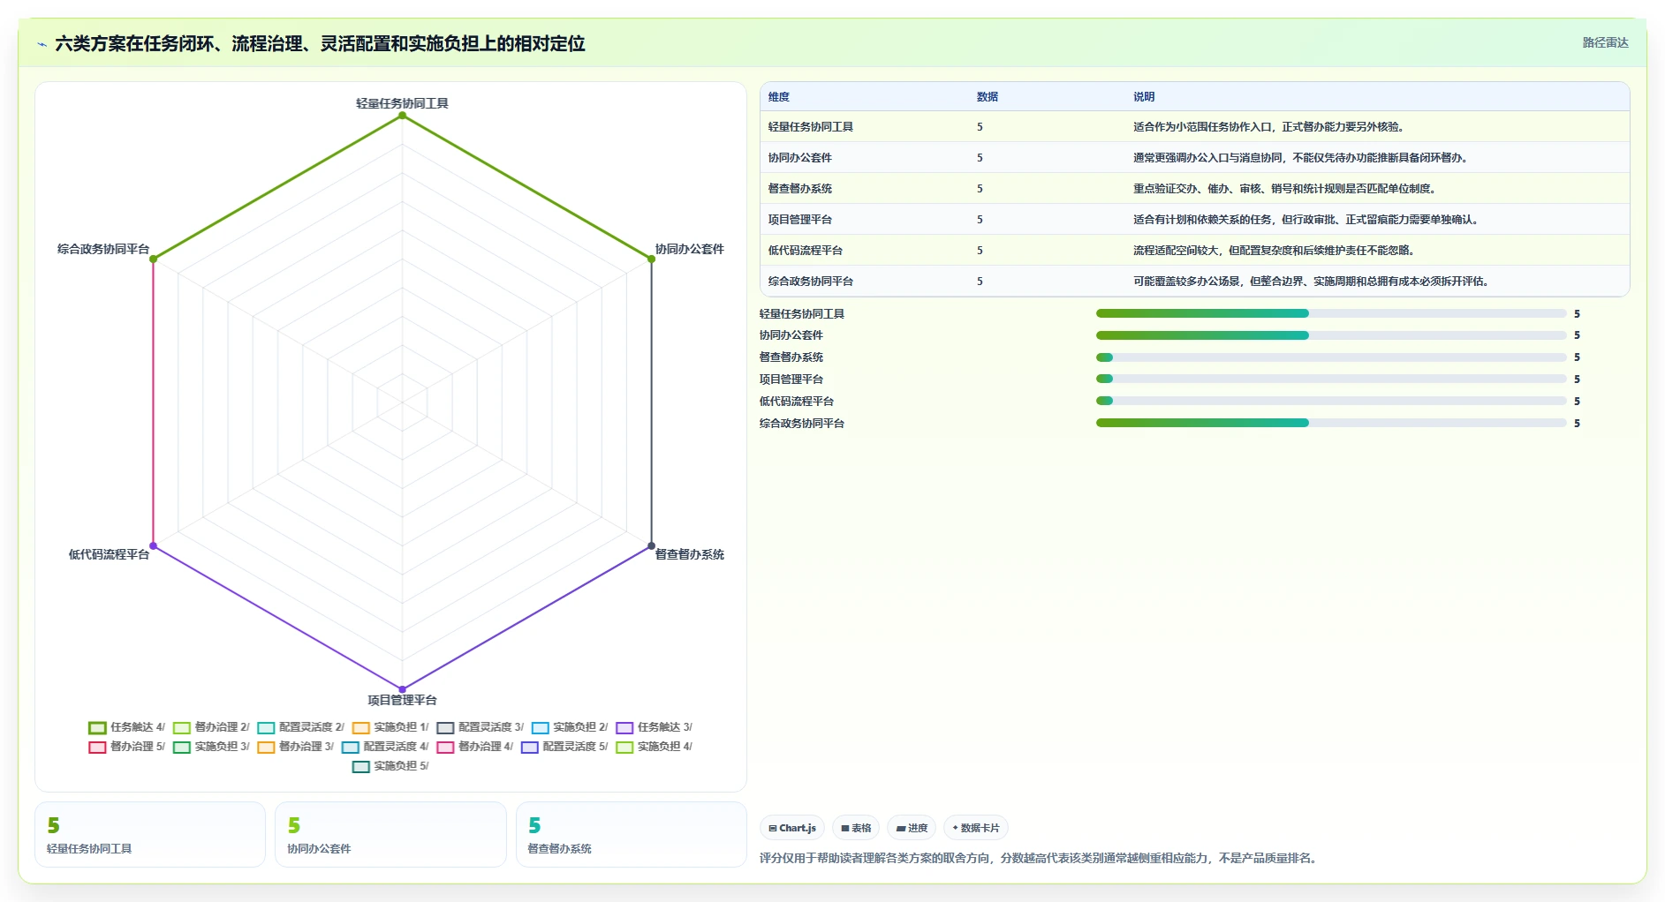Click the description starting 适合有计划和依赖关系
The height and width of the screenshot is (902, 1665).
coord(1306,220)
